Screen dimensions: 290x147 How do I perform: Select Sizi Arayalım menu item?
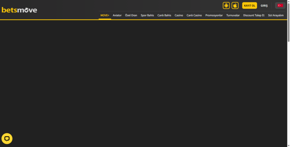276,15
